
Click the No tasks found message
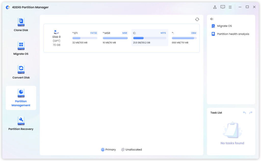[232, 143]
